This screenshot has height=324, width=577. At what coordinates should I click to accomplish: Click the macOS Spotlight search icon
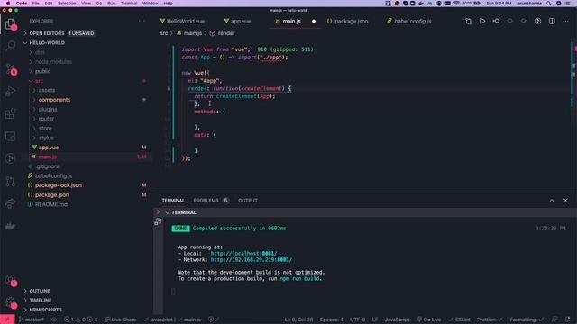coord(549,4)
